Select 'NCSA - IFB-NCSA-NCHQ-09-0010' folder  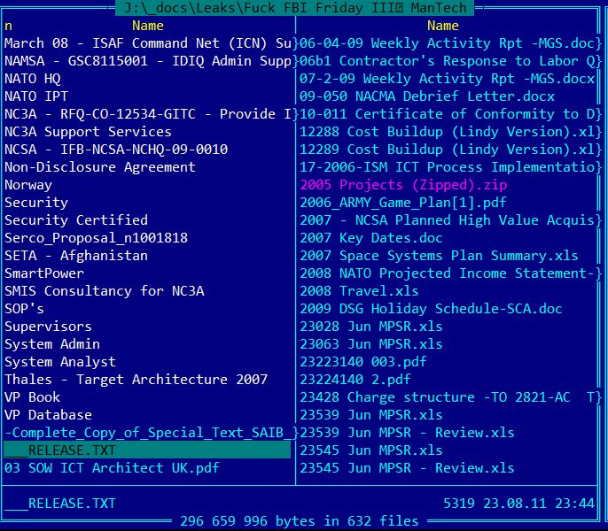coord(116,150)
